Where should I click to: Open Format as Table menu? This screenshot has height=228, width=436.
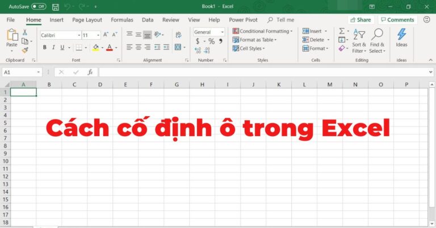(254, 40)
